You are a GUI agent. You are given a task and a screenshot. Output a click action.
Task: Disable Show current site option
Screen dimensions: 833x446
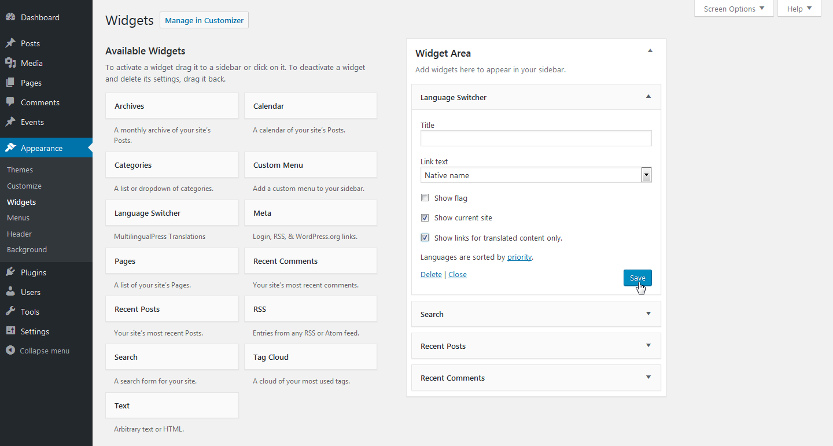(425, 218)
